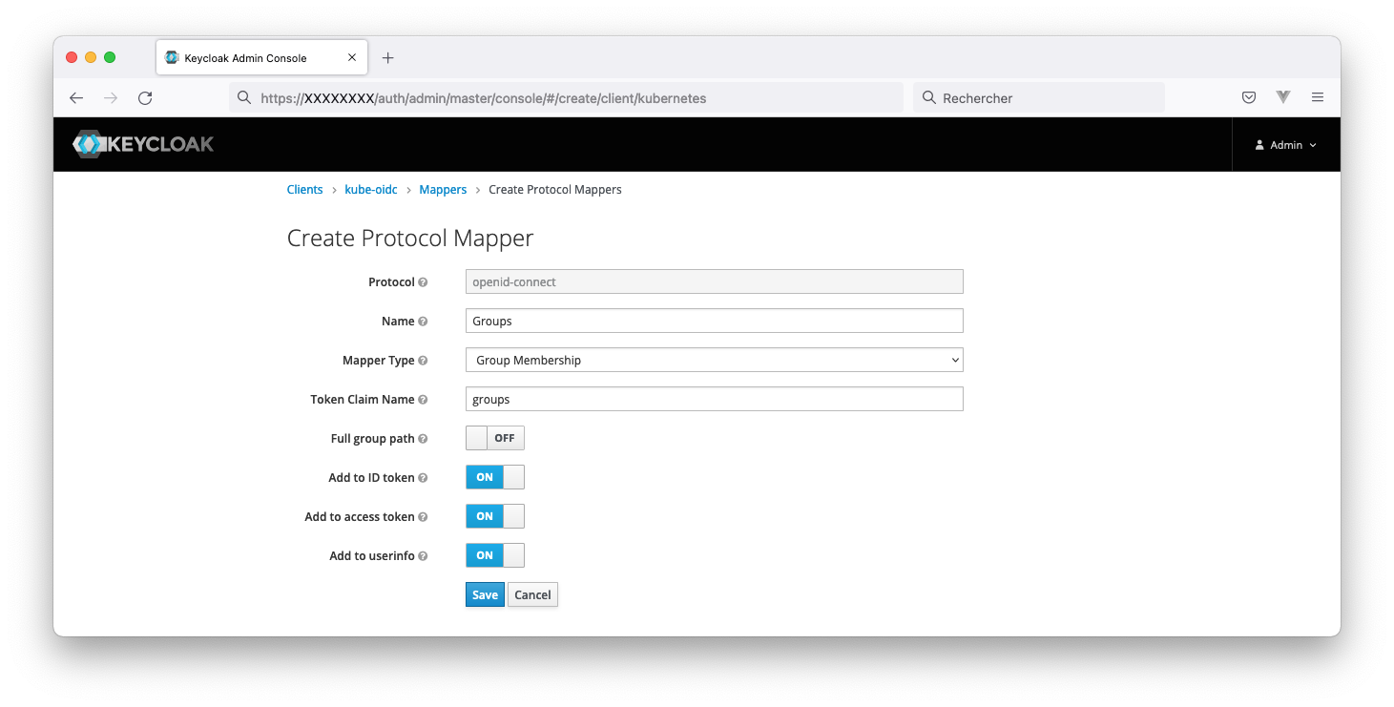The image size is (1394, 707).
Task: Click the browser reload page icon
Action: 145,98
